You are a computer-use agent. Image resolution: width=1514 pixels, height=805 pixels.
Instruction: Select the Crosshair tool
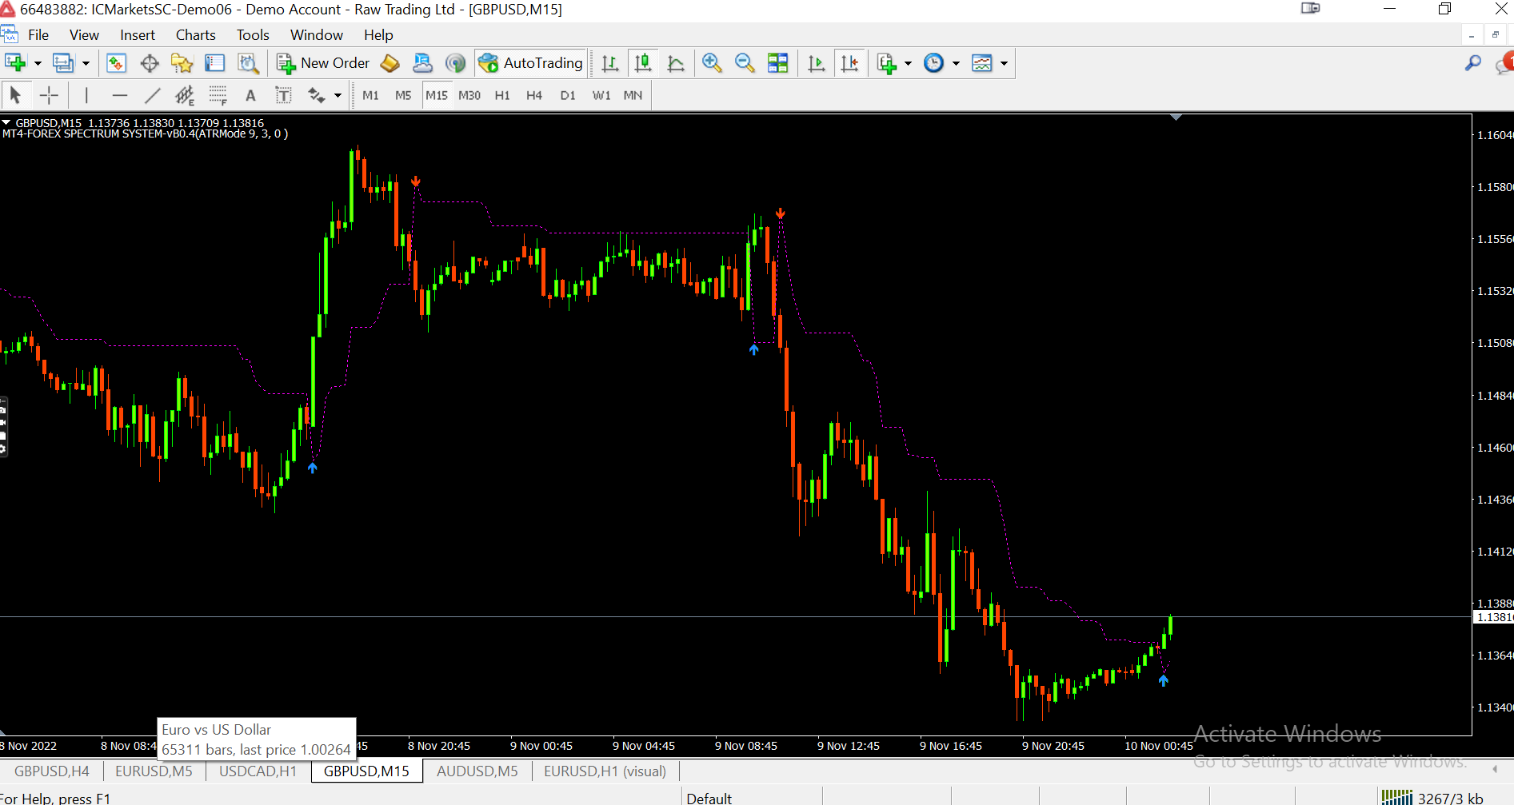coord(49,95)
